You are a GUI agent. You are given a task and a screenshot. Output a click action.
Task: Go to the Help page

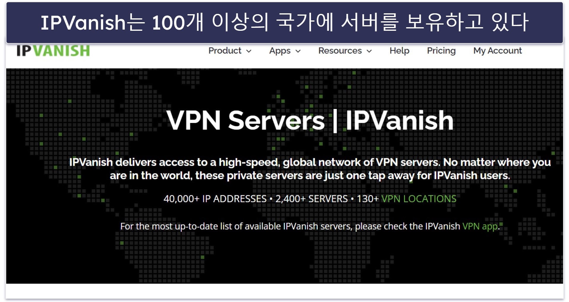click(399, 51)
